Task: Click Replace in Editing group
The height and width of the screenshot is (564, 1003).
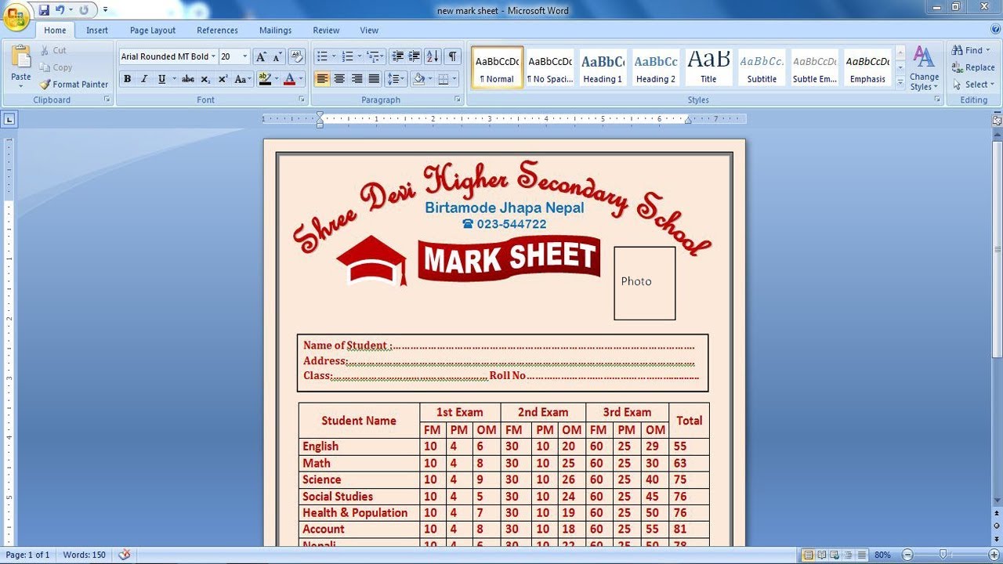Action: [x=973, y=67]
